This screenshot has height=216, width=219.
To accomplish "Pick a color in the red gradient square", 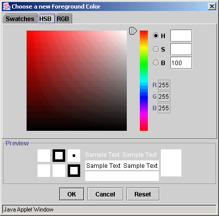I will pos(77,81).
